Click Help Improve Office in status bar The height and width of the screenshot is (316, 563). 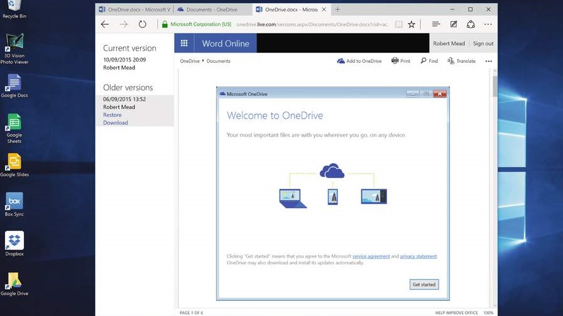(x=456, y=313)
